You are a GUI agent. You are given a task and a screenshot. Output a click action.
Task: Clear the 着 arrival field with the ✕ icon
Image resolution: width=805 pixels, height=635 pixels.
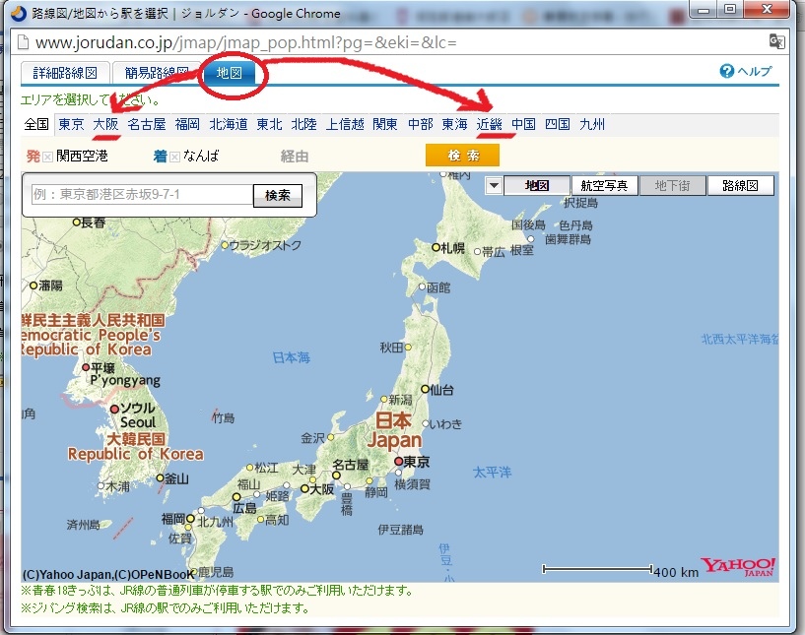click(x=172, y=156)
